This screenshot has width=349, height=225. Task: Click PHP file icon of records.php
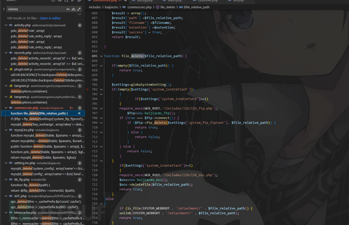click(x=11, y=53)
